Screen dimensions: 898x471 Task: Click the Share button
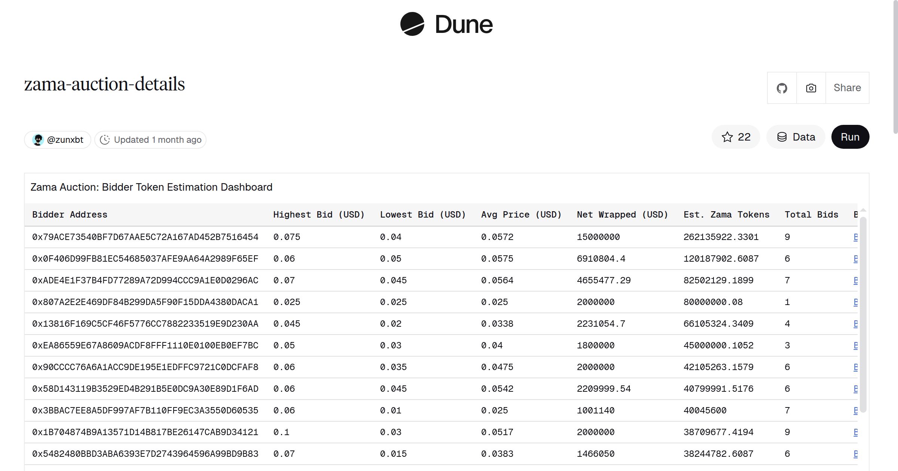[x=847, y=88]
